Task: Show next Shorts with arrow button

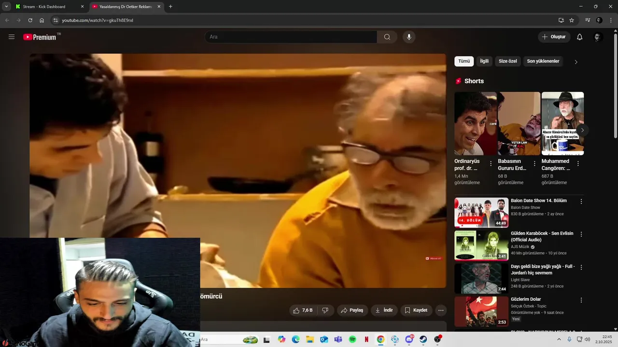Action: (x=582, y=130)
